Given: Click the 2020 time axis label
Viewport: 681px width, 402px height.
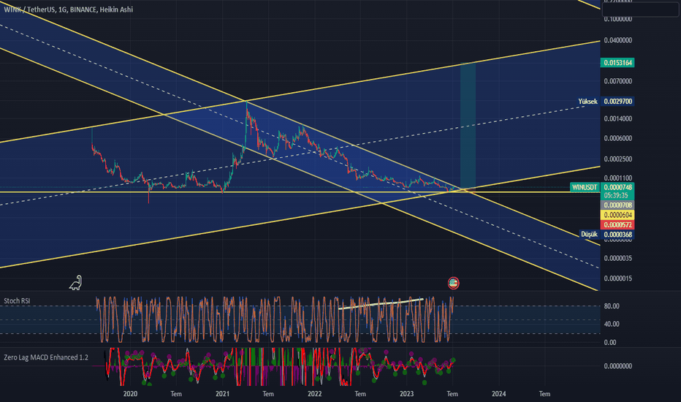Looking at the screenshot, I should [x=130, y=394].
